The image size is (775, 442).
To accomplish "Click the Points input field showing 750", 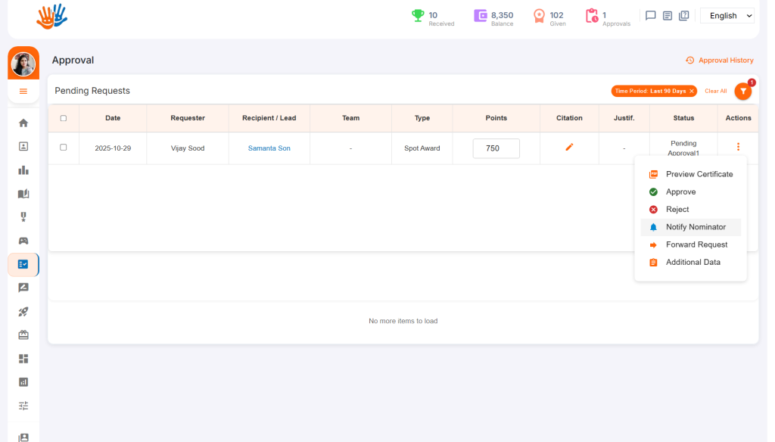I will (x=496, y=148).
